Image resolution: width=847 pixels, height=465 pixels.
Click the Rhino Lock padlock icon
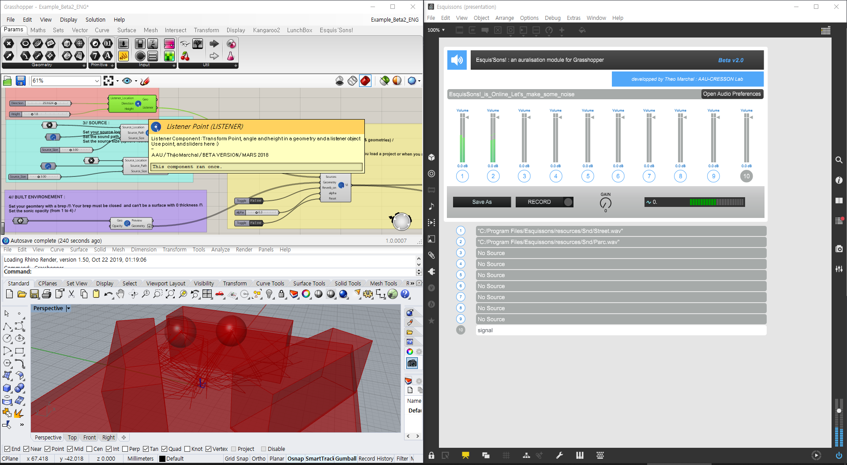click(x=281, y=294)
